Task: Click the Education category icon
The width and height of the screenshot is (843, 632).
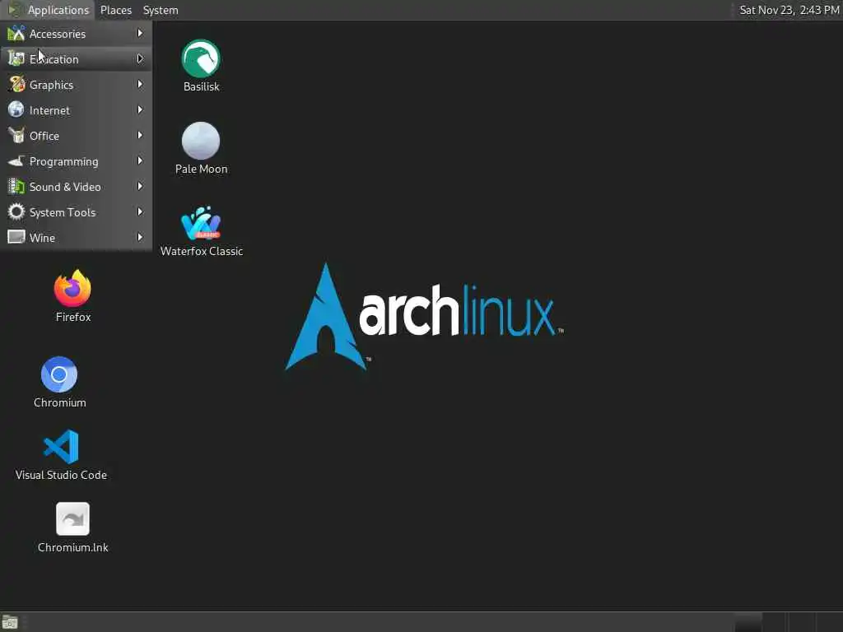Action: [x=16, y=58]
